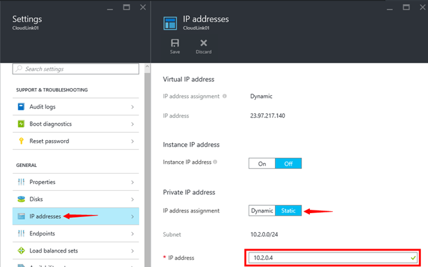
Task: Switch private IP assignment to Dynamic
Action: click(262, 210)
